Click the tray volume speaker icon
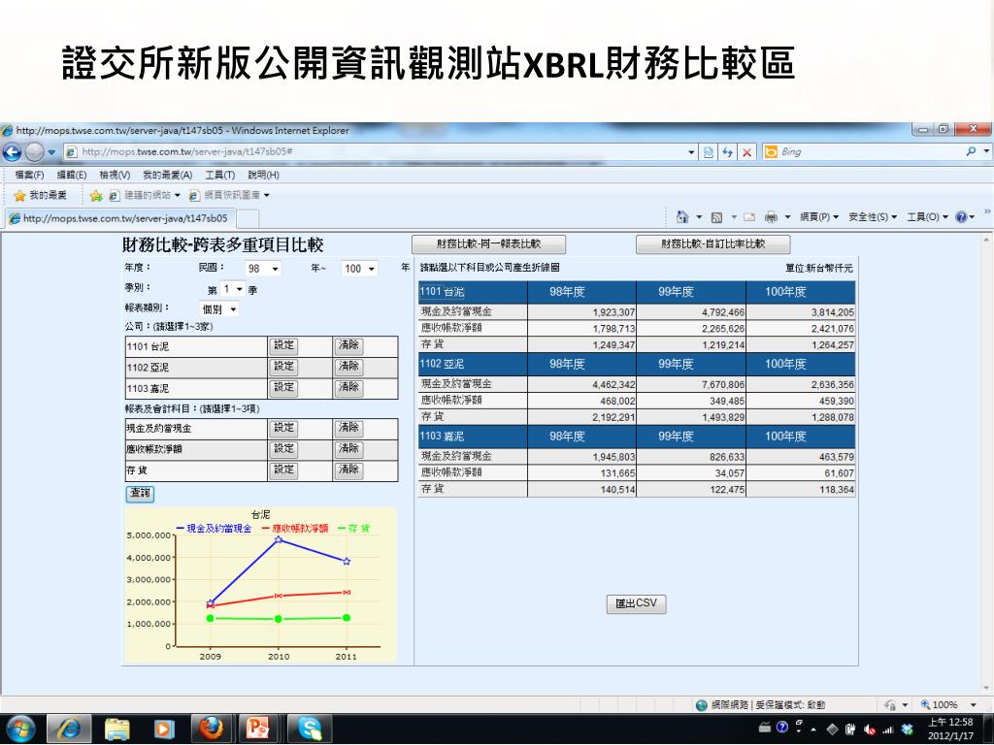The width and height of the screenshot is (994, 745). [x=870, y=729]
